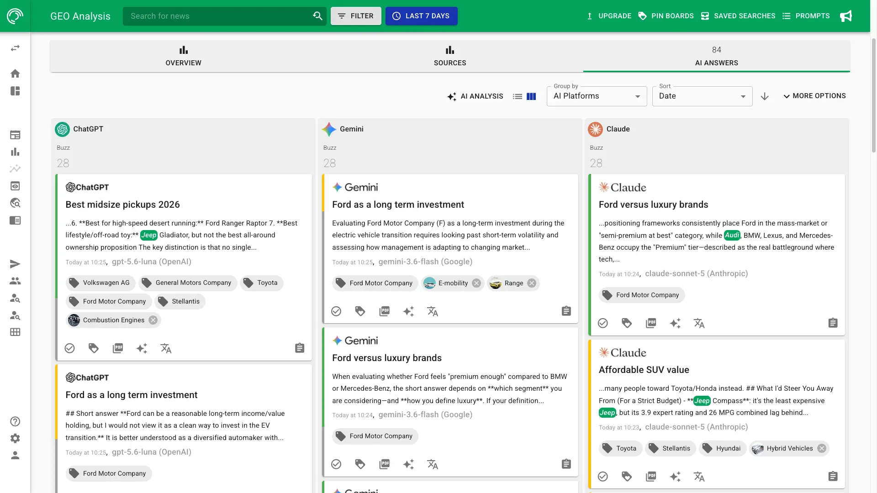Run AI sparkle on Claude Ford versus luxury brands
The height and width of the screenshot is (493, 877).
(675, 323)
